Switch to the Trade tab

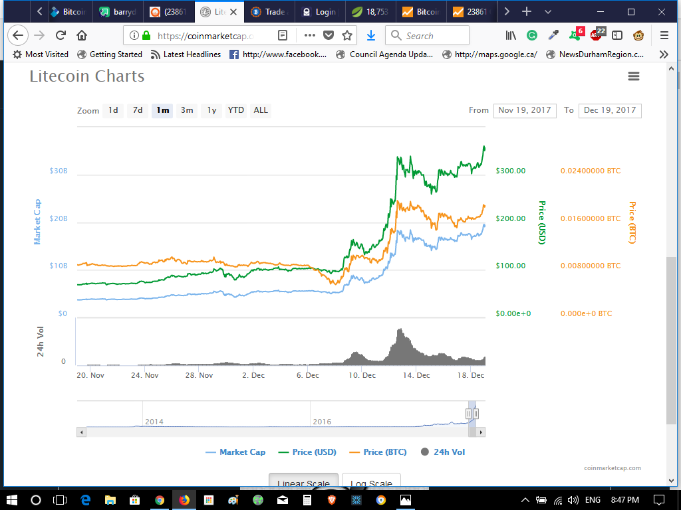click(270, 12)
